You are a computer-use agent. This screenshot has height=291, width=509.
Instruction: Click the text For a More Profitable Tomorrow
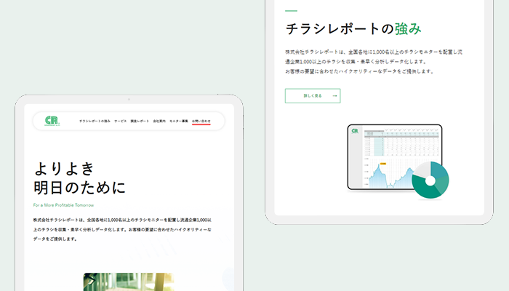click(x=64, y=205)
